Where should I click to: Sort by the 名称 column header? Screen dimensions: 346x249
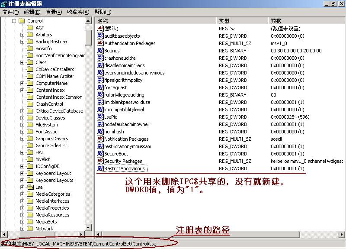point(156,21)
